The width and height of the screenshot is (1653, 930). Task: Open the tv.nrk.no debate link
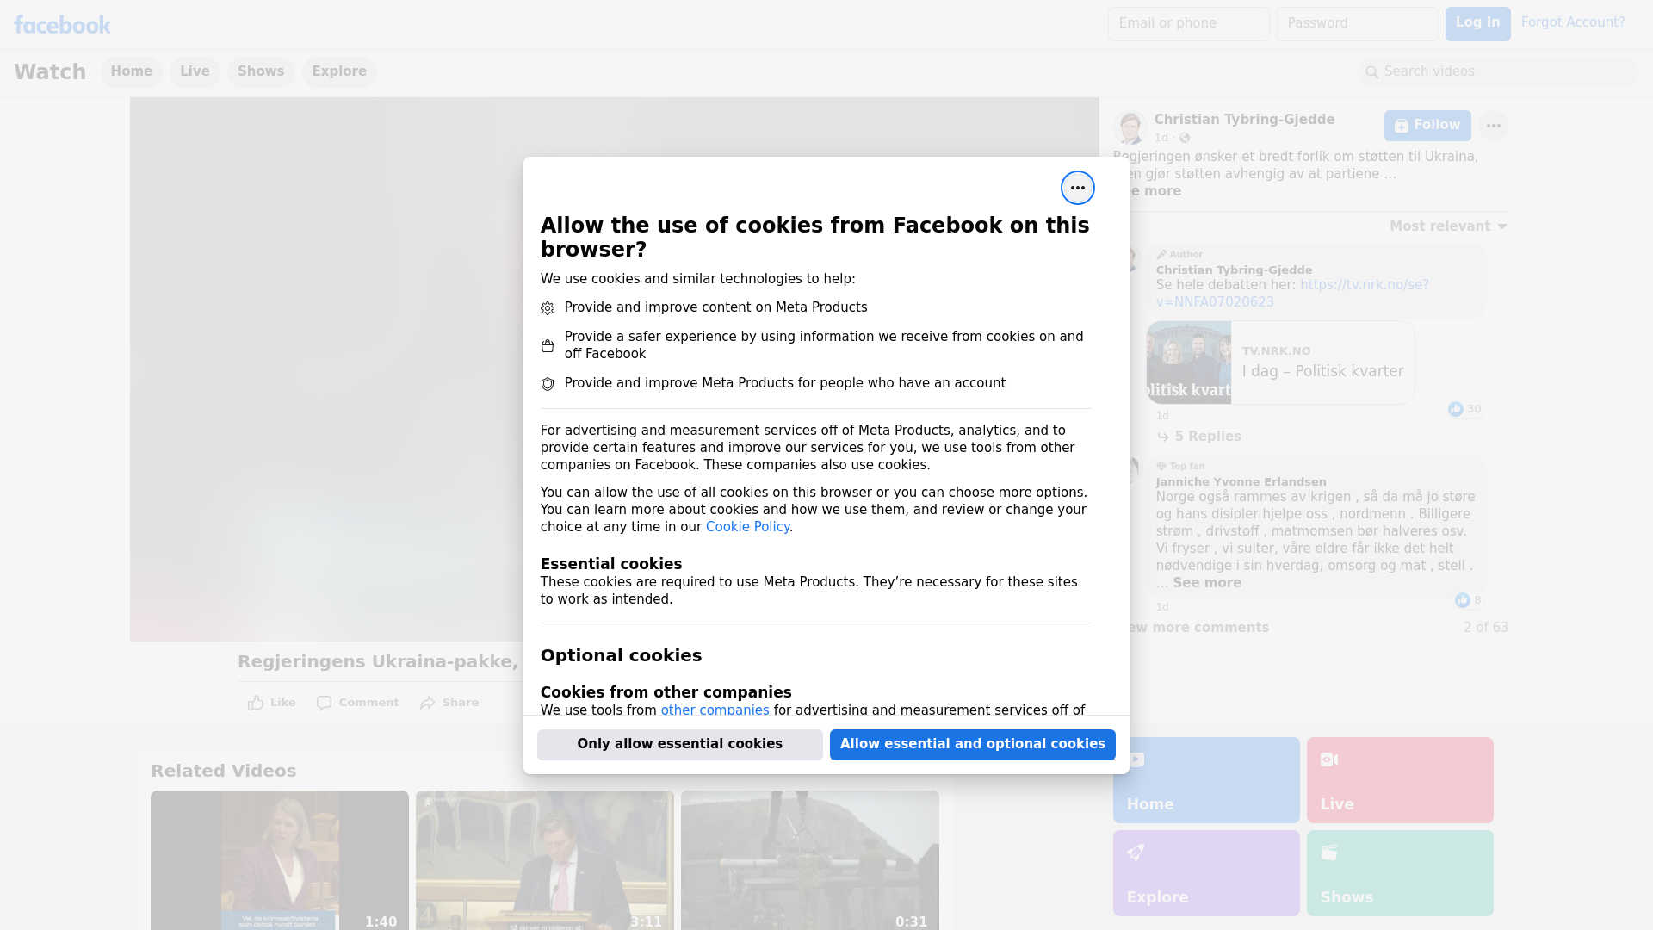(x=1292, y=294)
